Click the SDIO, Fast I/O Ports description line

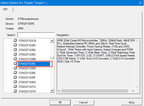[x=69, y=62]
